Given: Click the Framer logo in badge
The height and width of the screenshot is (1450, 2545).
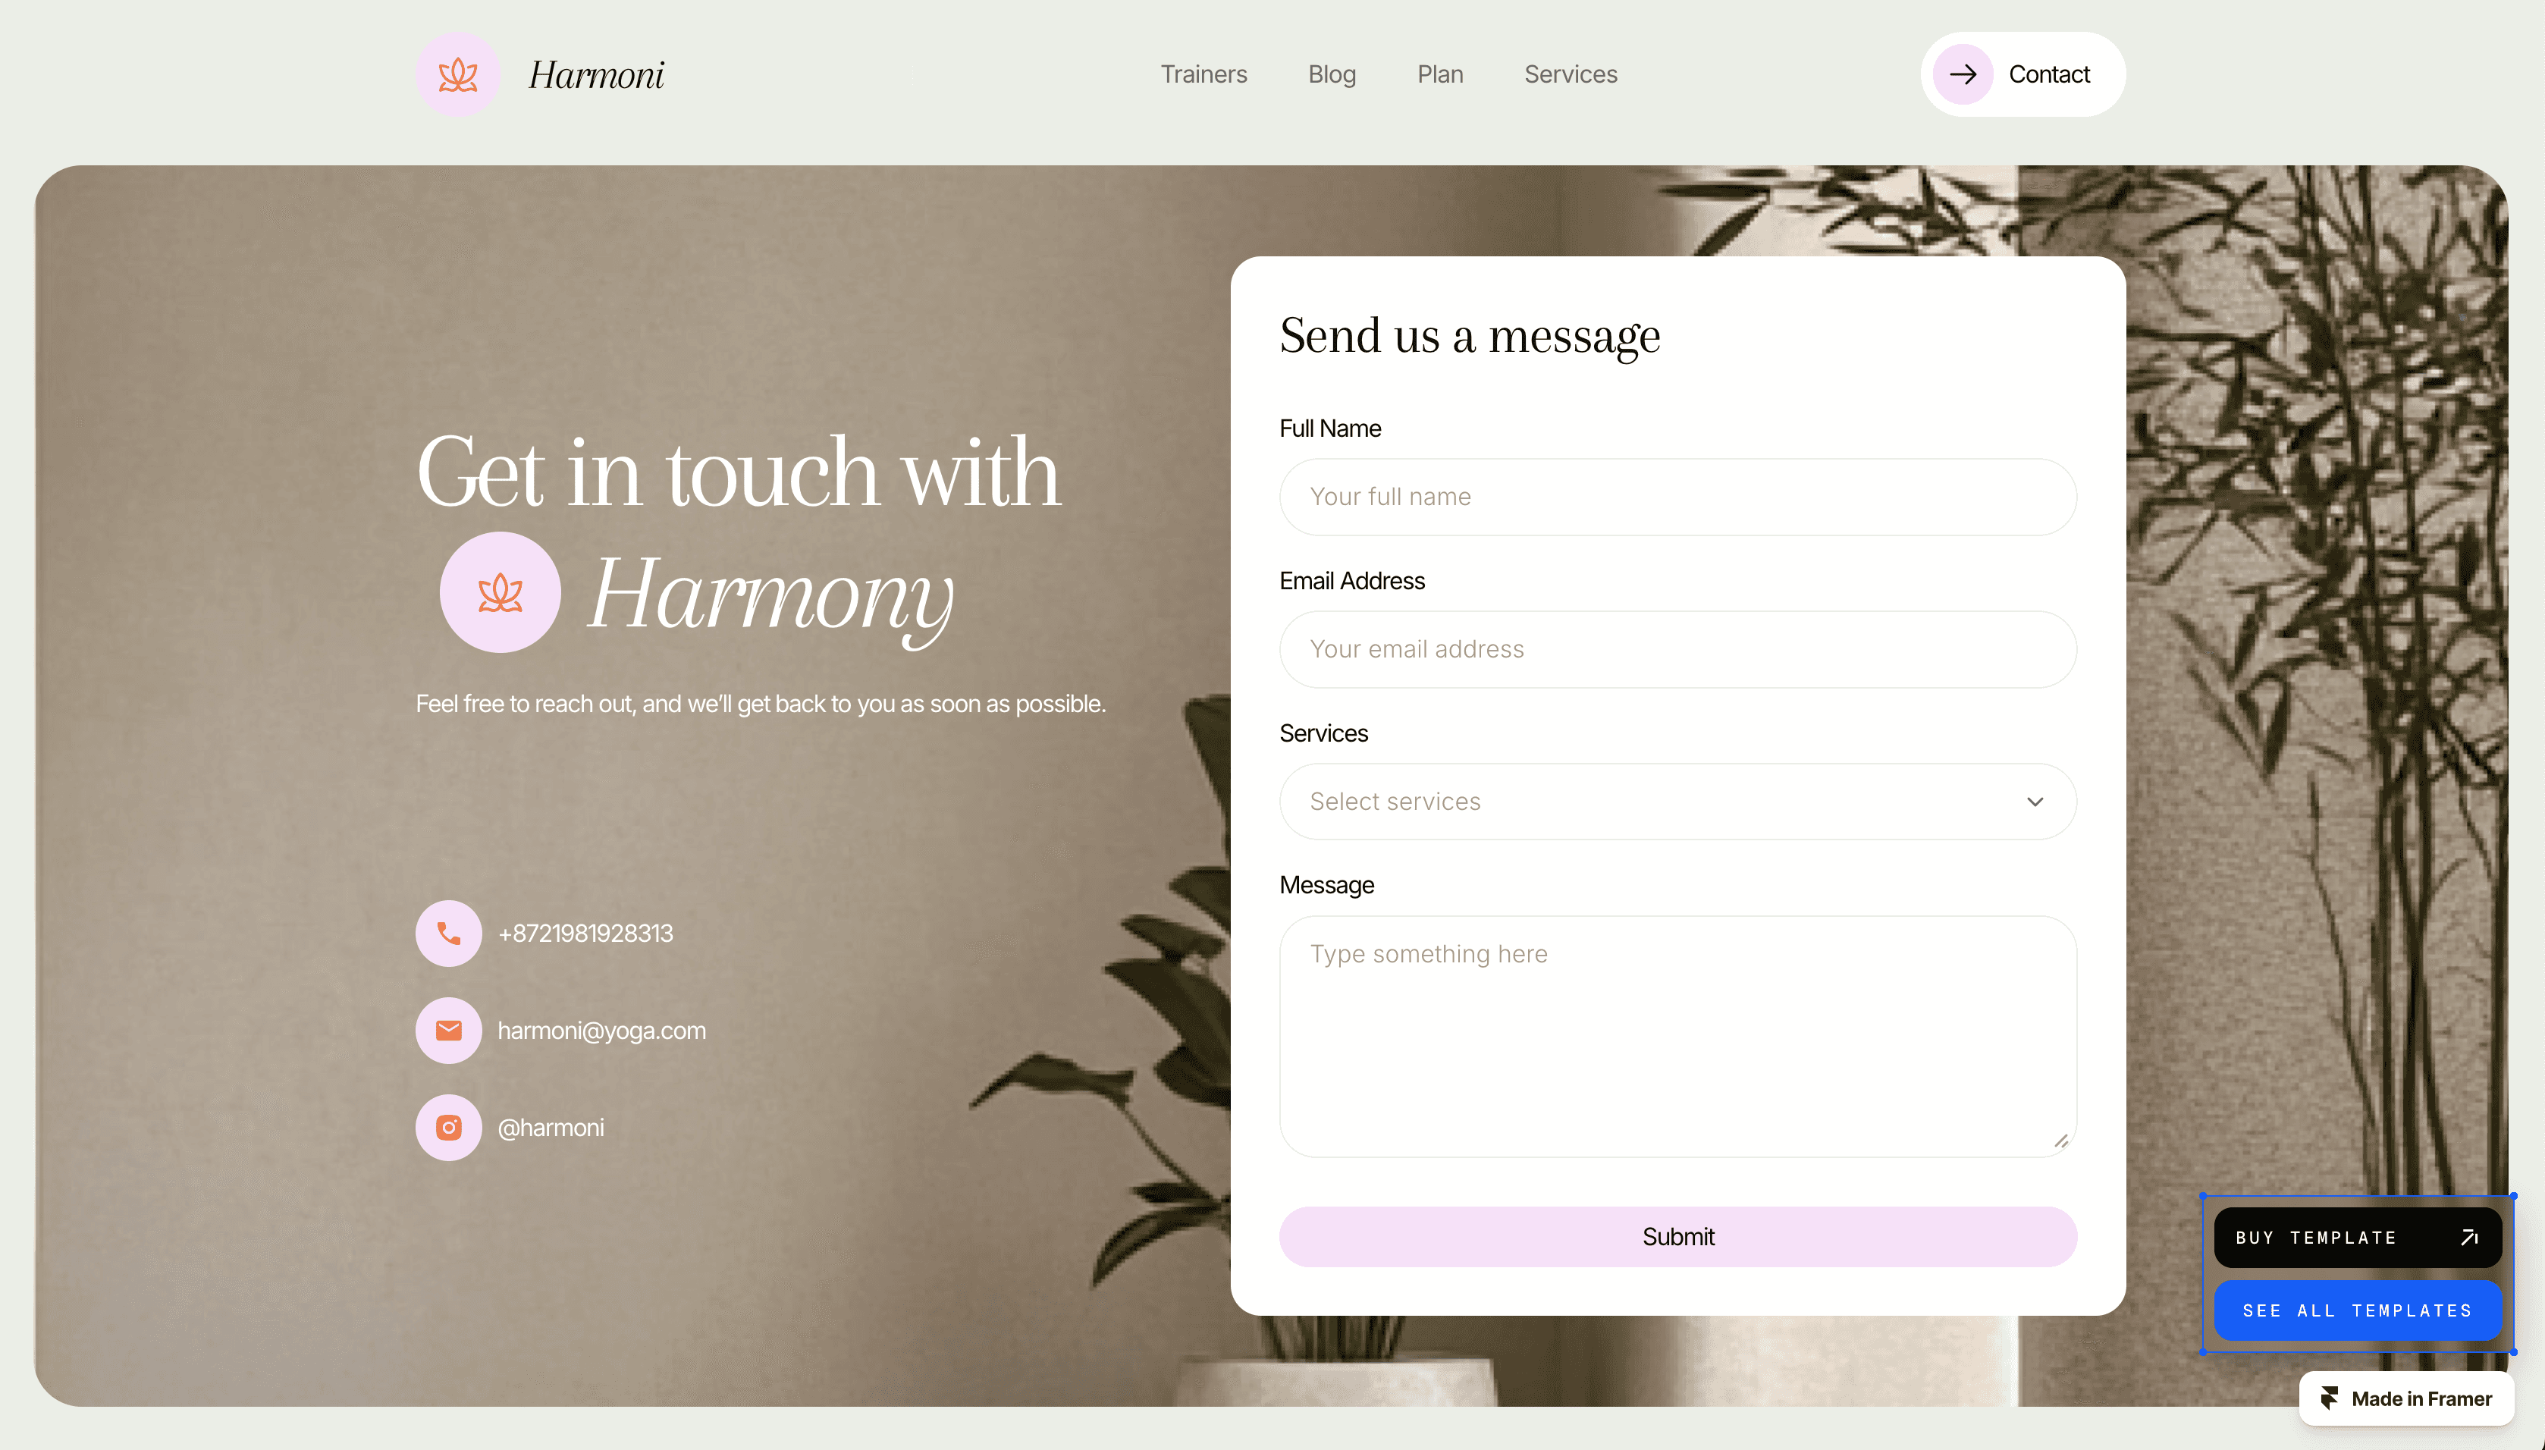Looking at the screenshot, I should tap(2329, 1398).
